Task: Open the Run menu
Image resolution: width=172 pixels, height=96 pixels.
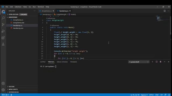Action: coord(34,7)
